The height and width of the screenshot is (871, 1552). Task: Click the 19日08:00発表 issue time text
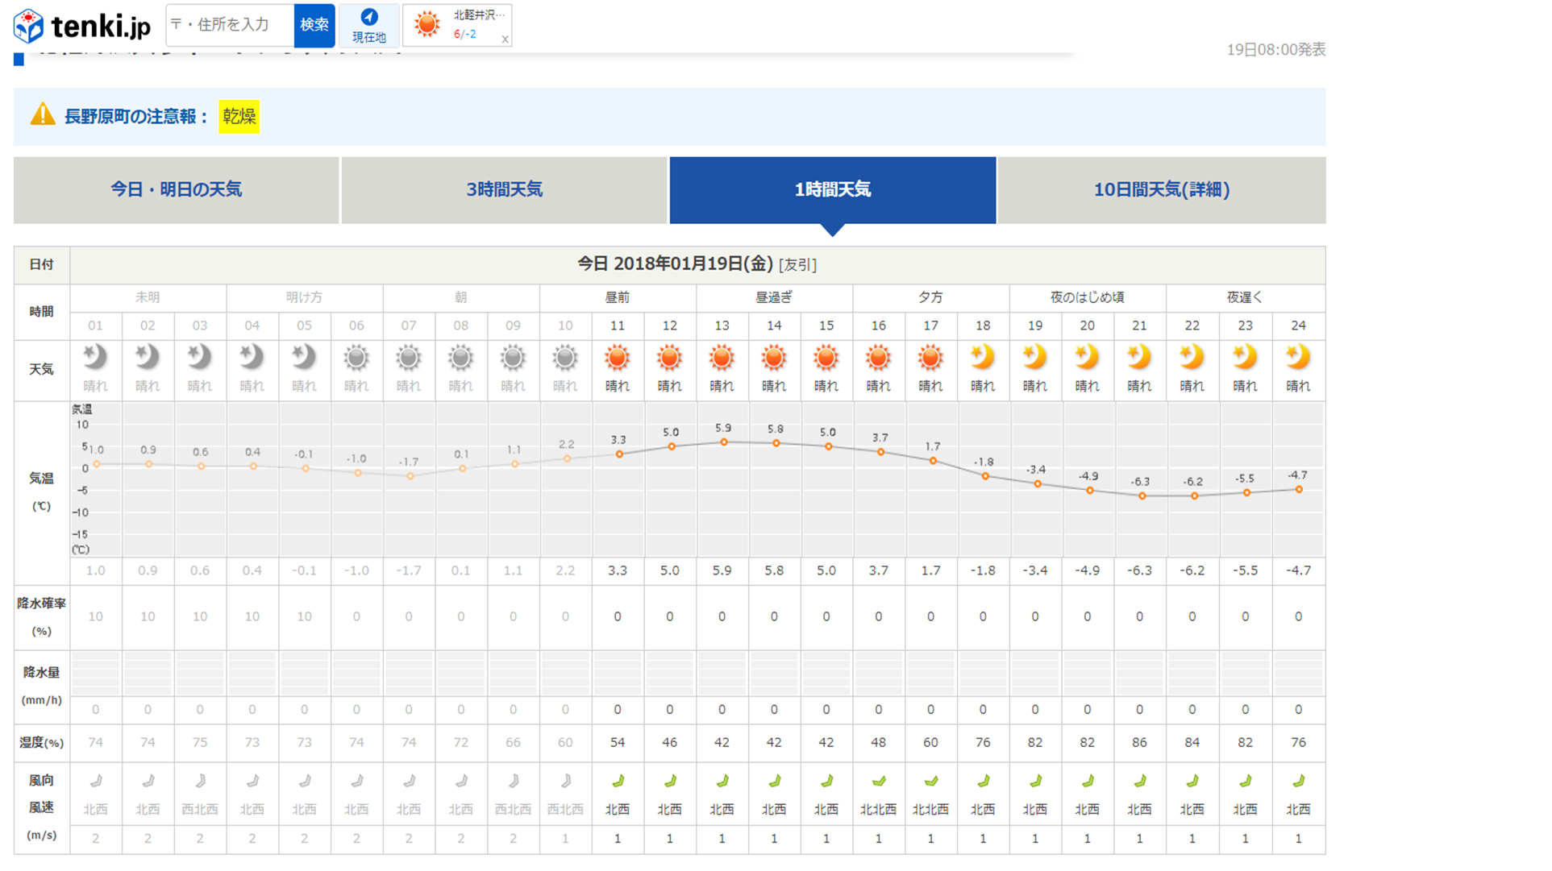pos(1276,50)
